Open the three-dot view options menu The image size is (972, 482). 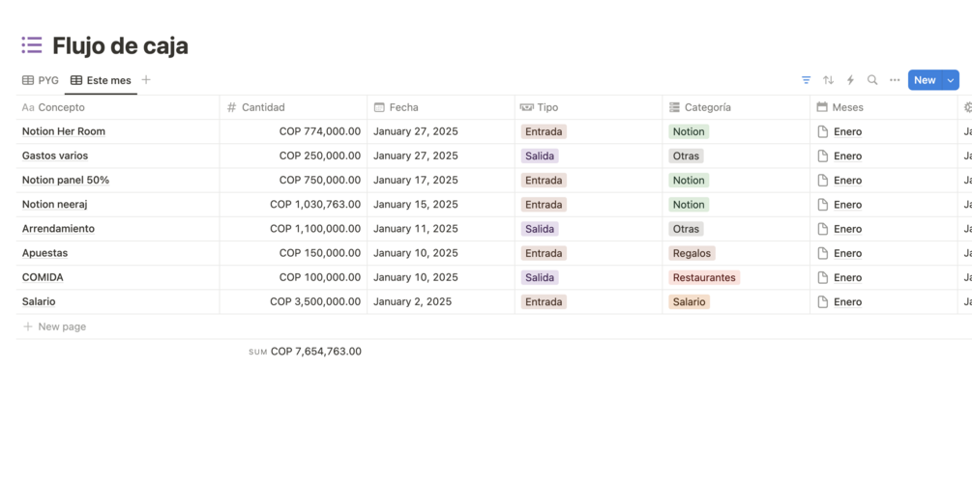coord(895,80)
